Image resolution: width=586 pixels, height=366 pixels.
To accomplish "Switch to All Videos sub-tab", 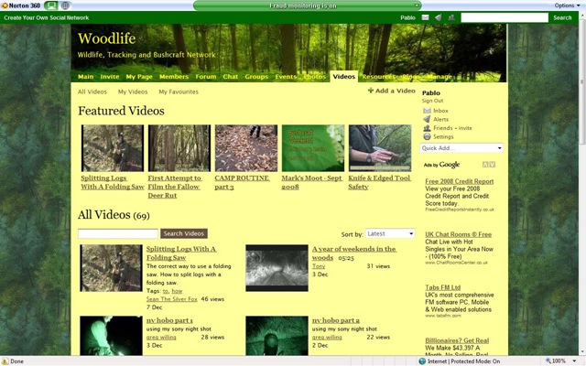I will 92,91.
